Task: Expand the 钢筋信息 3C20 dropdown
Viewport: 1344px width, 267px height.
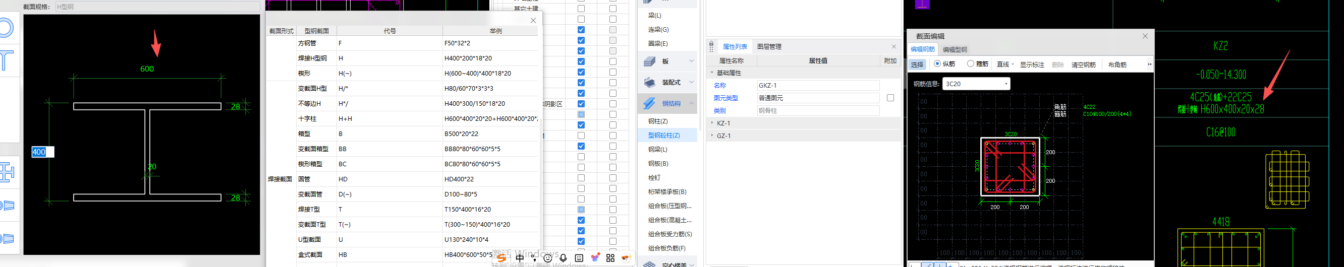Action: 1005,84
